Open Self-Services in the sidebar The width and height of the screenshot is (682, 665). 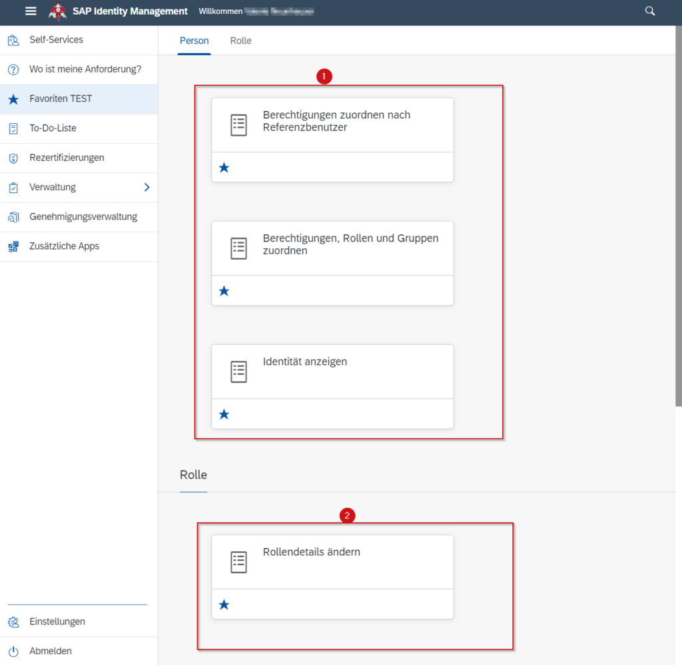tap(79, 40)
